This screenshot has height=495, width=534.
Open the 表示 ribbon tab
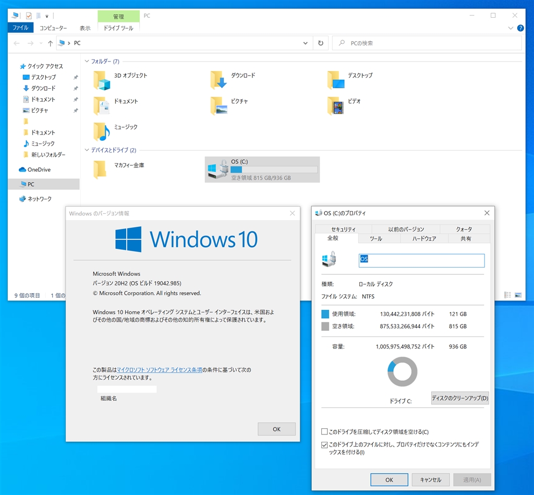point(85,28)
